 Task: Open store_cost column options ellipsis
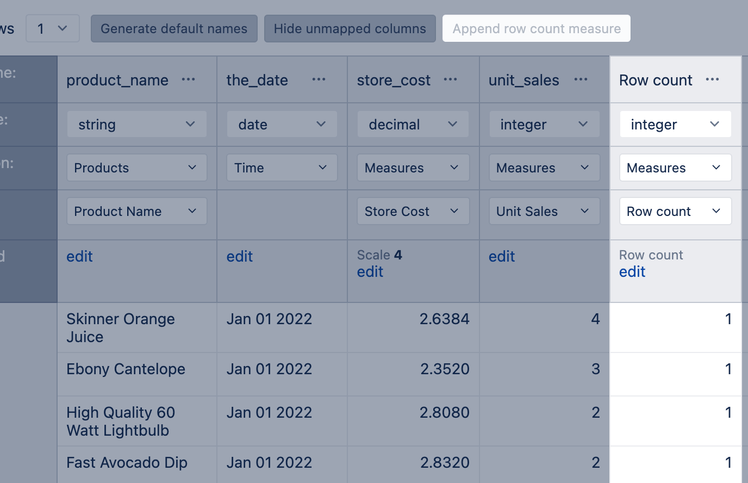click(x=450, y=80)
